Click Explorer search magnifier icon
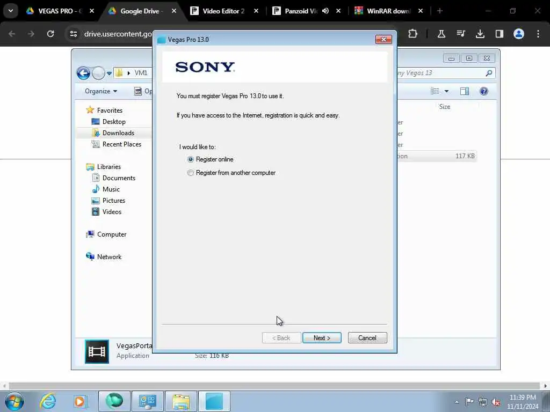Screen dimensions: 550x412 (489, 73)
